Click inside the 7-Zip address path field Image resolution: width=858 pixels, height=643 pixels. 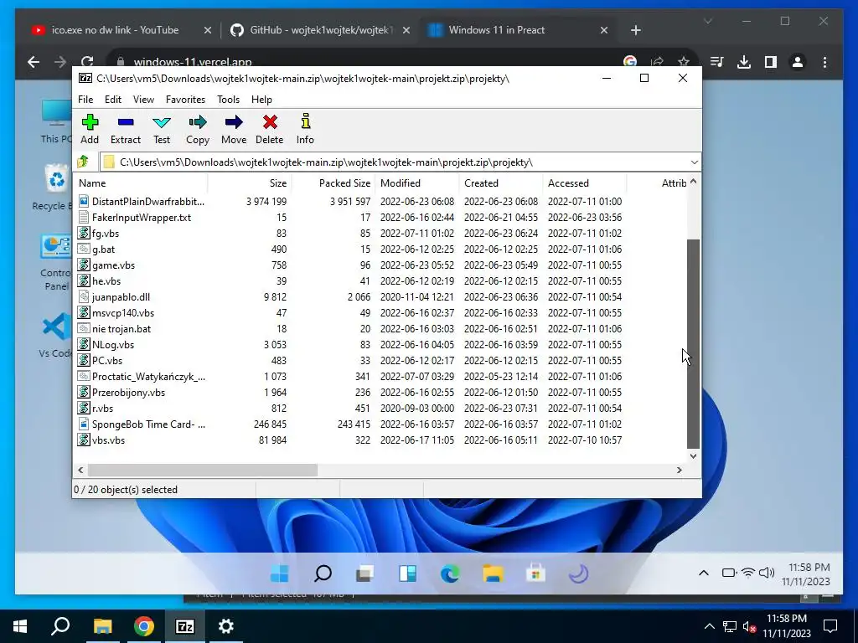pos(394,162)
